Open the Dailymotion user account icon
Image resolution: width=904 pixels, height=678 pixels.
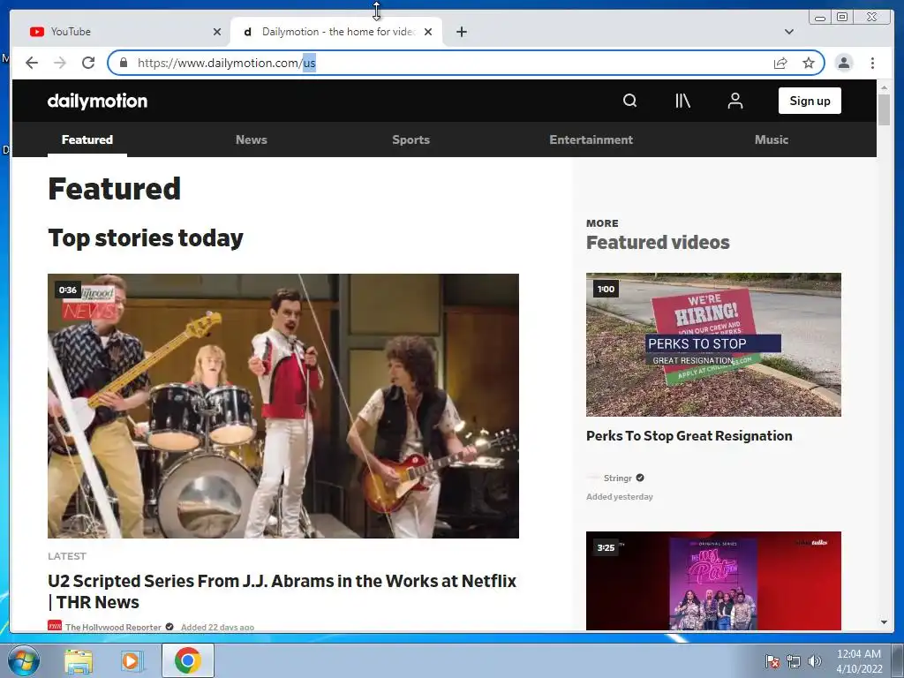(735, 101)
